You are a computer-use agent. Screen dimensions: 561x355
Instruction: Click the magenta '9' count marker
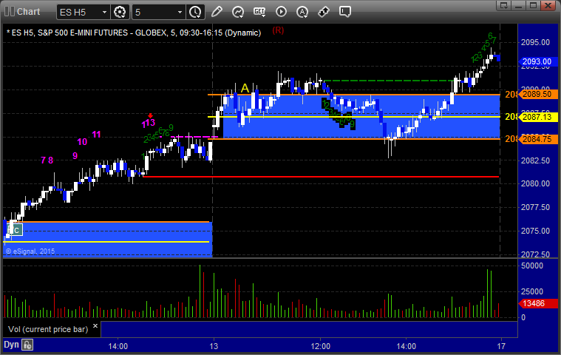(75, 155)
